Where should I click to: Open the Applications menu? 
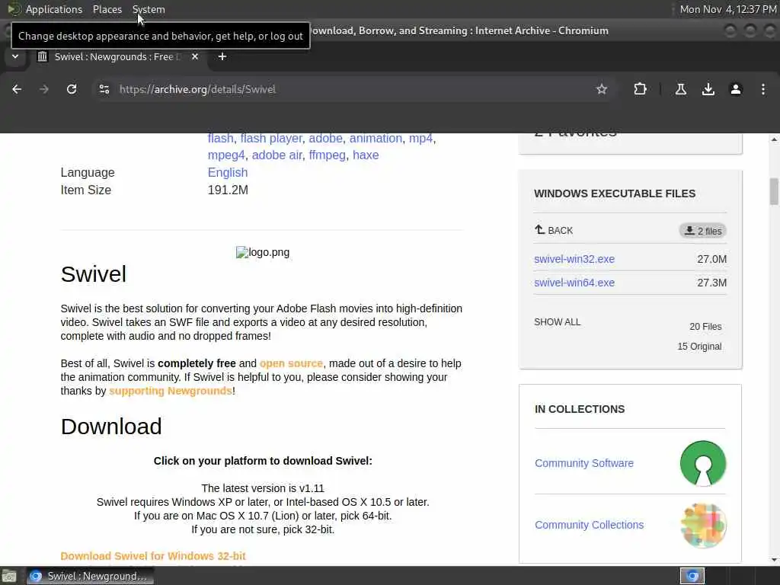point(53,9)
